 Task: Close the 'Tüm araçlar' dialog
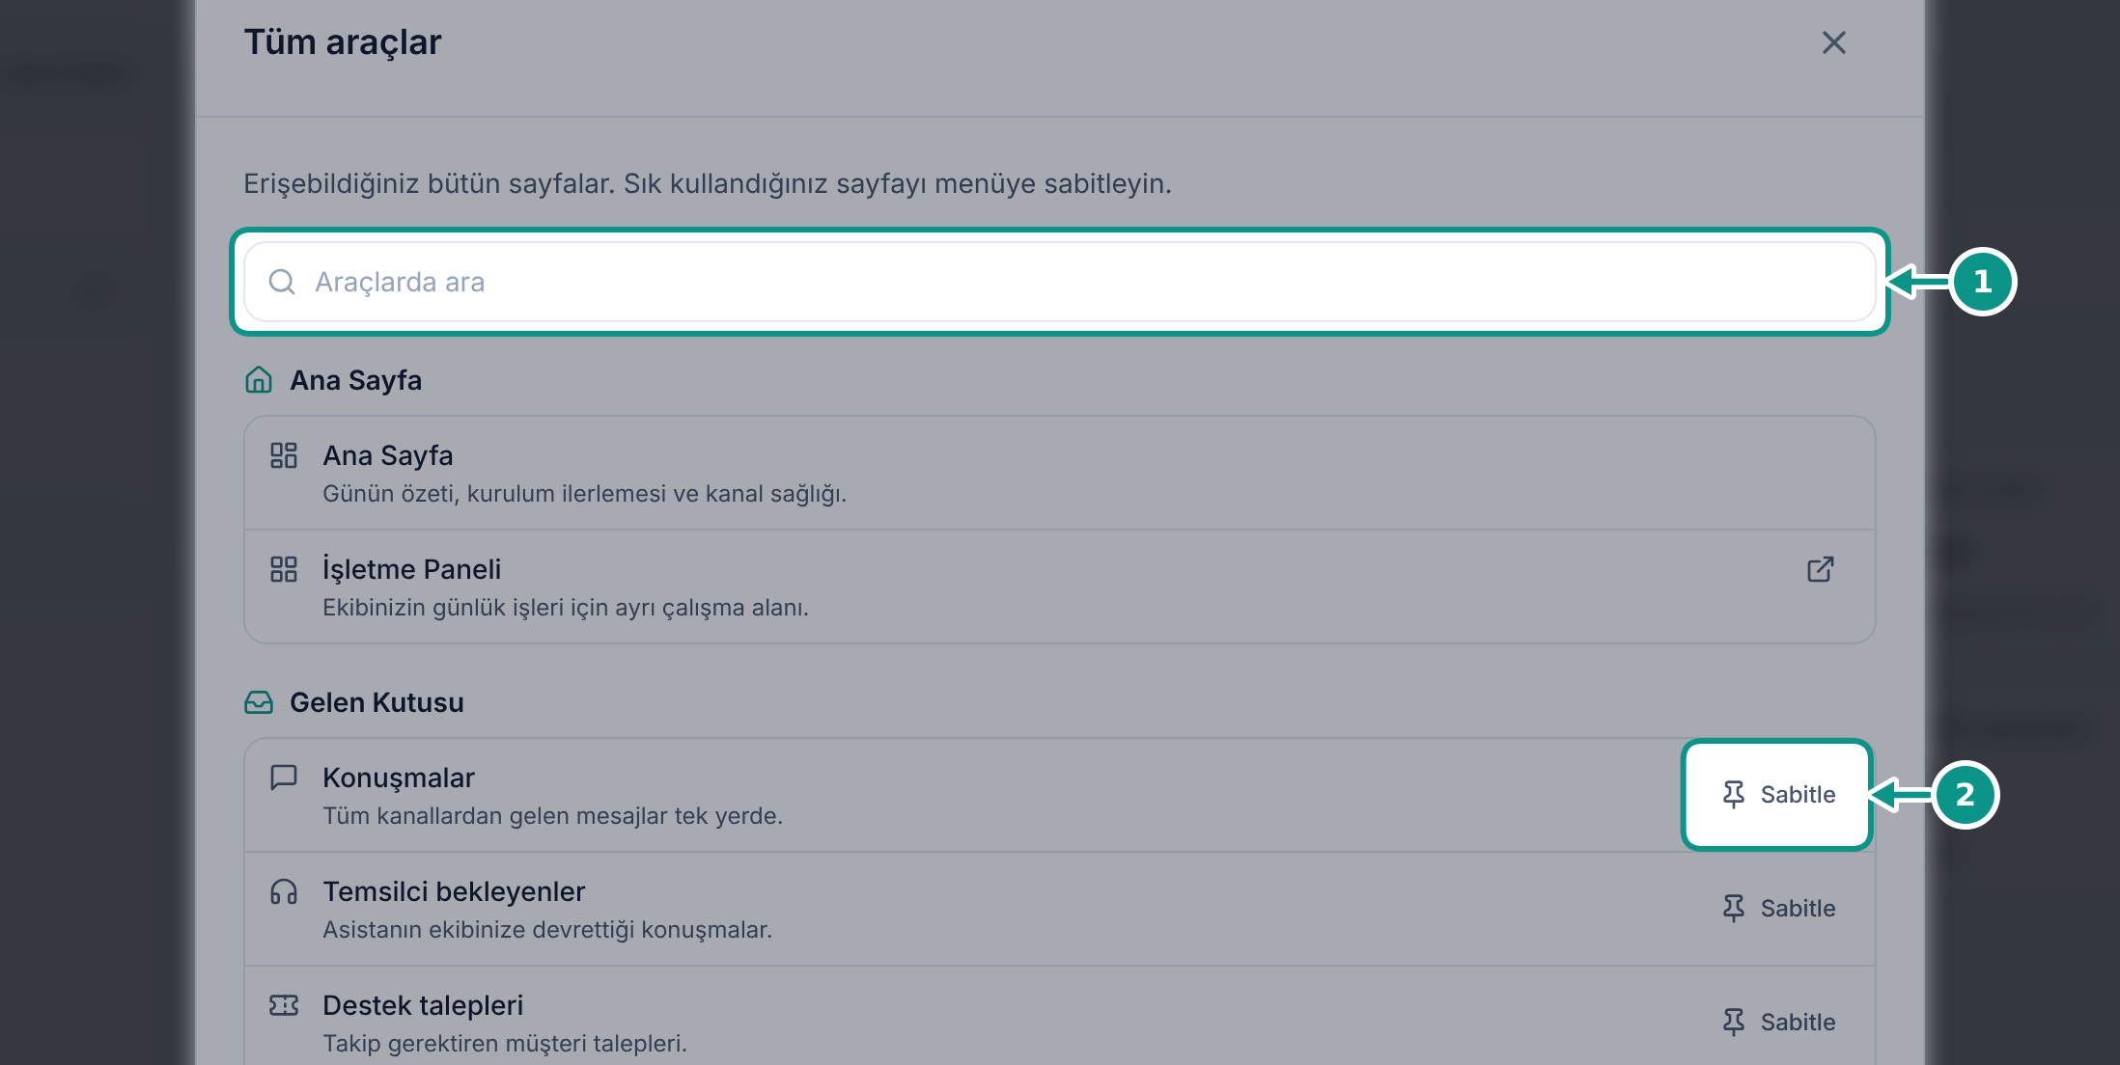coord(1833,42)
